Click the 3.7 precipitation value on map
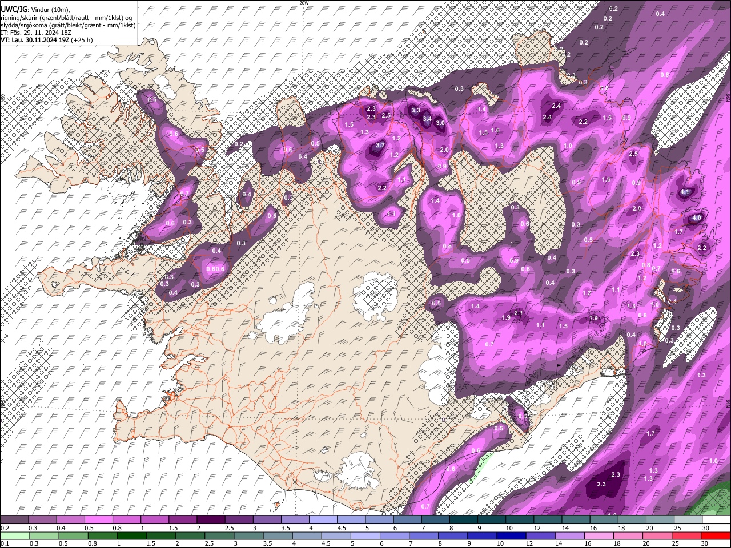The height and width of the screenshot is (548, 731). pyautogui.click(x=380, y=145)
